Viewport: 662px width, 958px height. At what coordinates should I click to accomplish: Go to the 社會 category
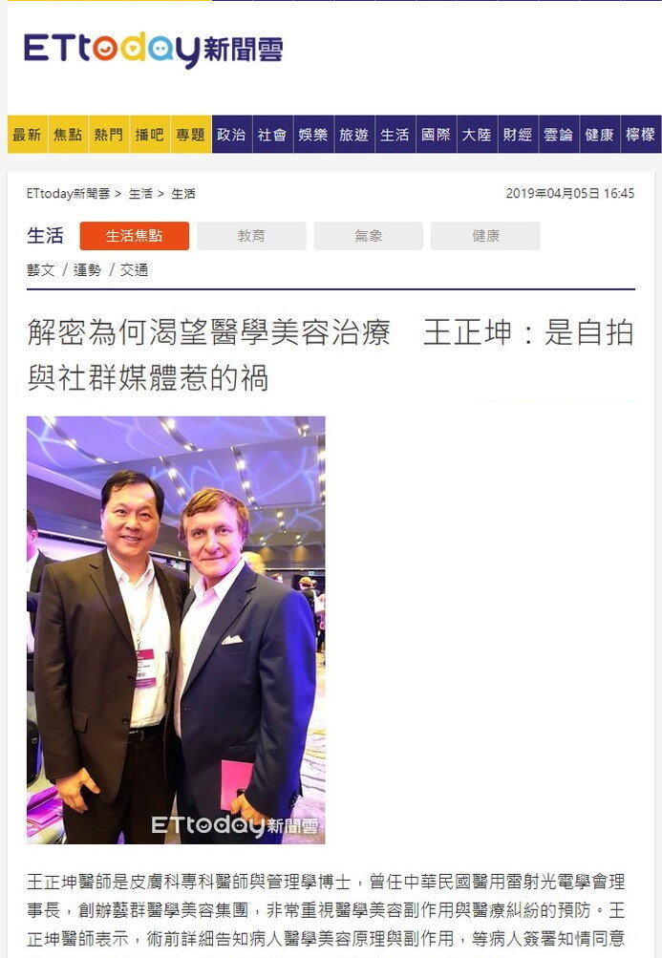(272, 135)
